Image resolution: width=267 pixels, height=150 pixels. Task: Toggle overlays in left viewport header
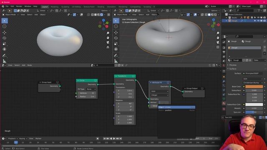tap(82, 15)
